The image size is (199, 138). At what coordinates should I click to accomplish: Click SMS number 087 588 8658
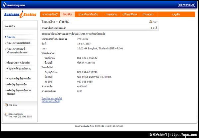pos(85,82)
